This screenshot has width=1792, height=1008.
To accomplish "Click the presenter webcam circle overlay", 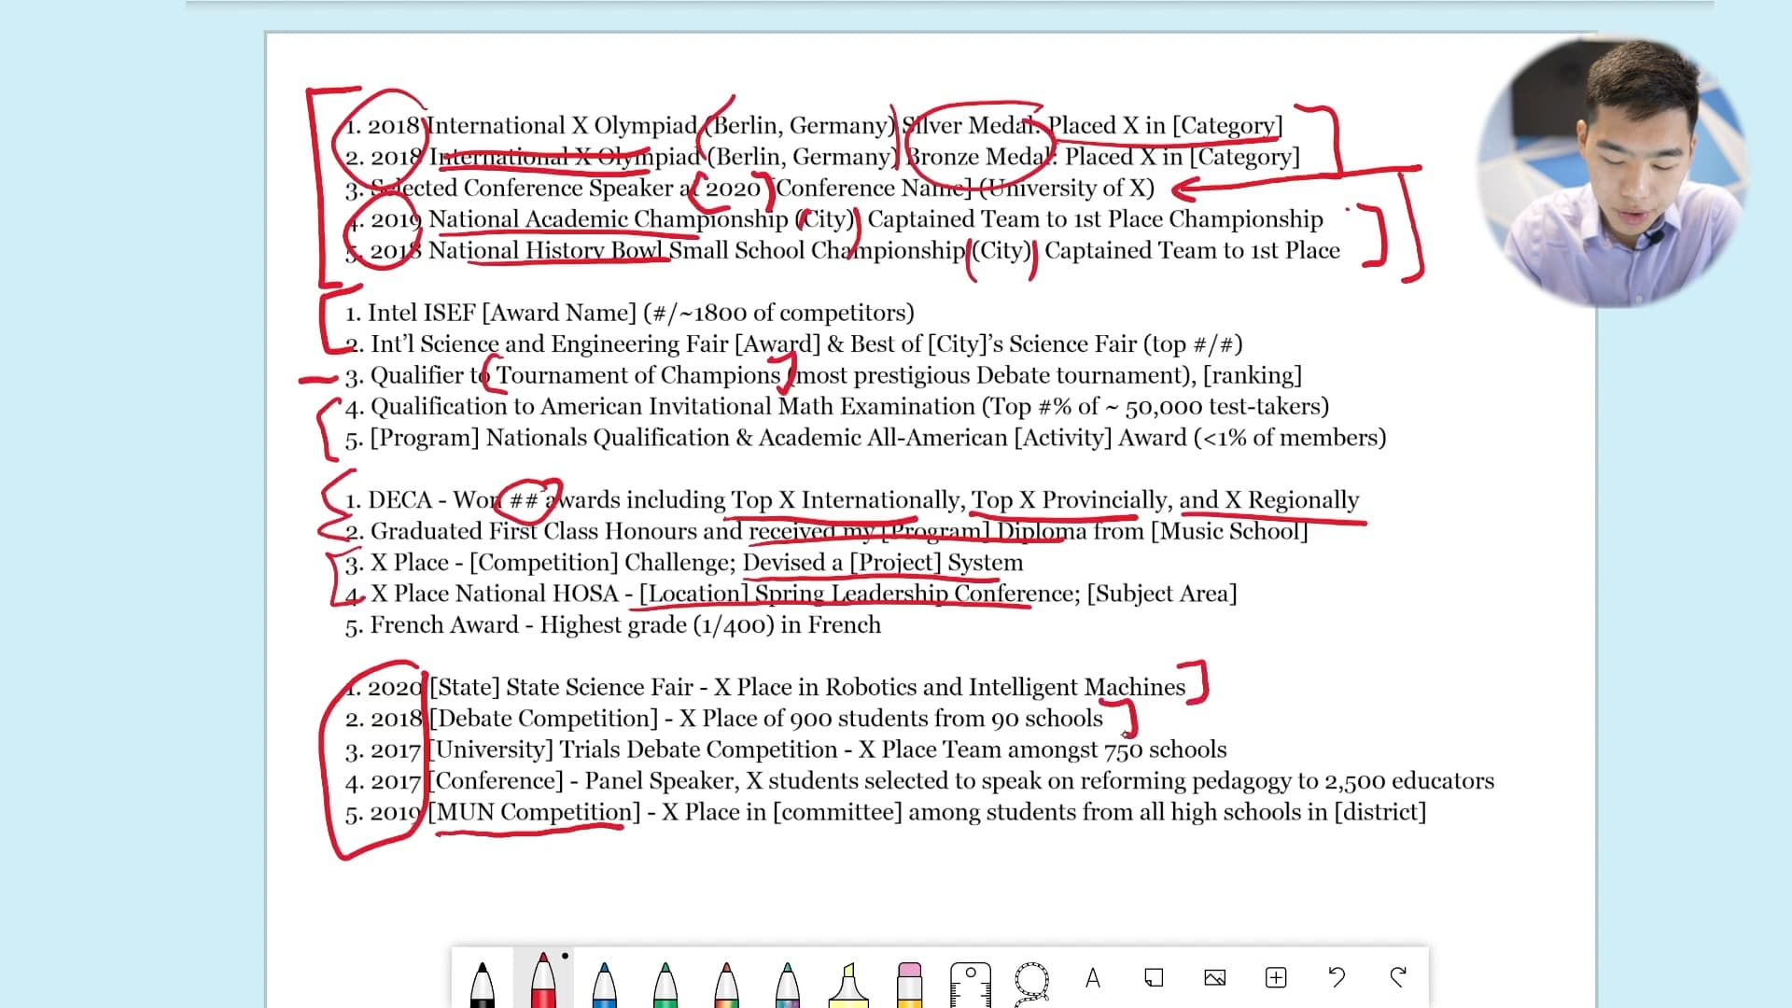I will click(x=1613, y=173).
